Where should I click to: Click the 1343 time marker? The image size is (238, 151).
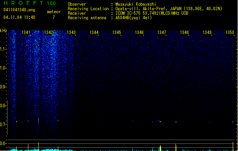(72, 32)
